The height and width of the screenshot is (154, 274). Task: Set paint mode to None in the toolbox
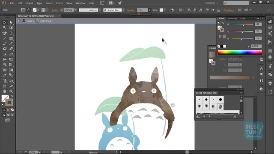[12, 110]
